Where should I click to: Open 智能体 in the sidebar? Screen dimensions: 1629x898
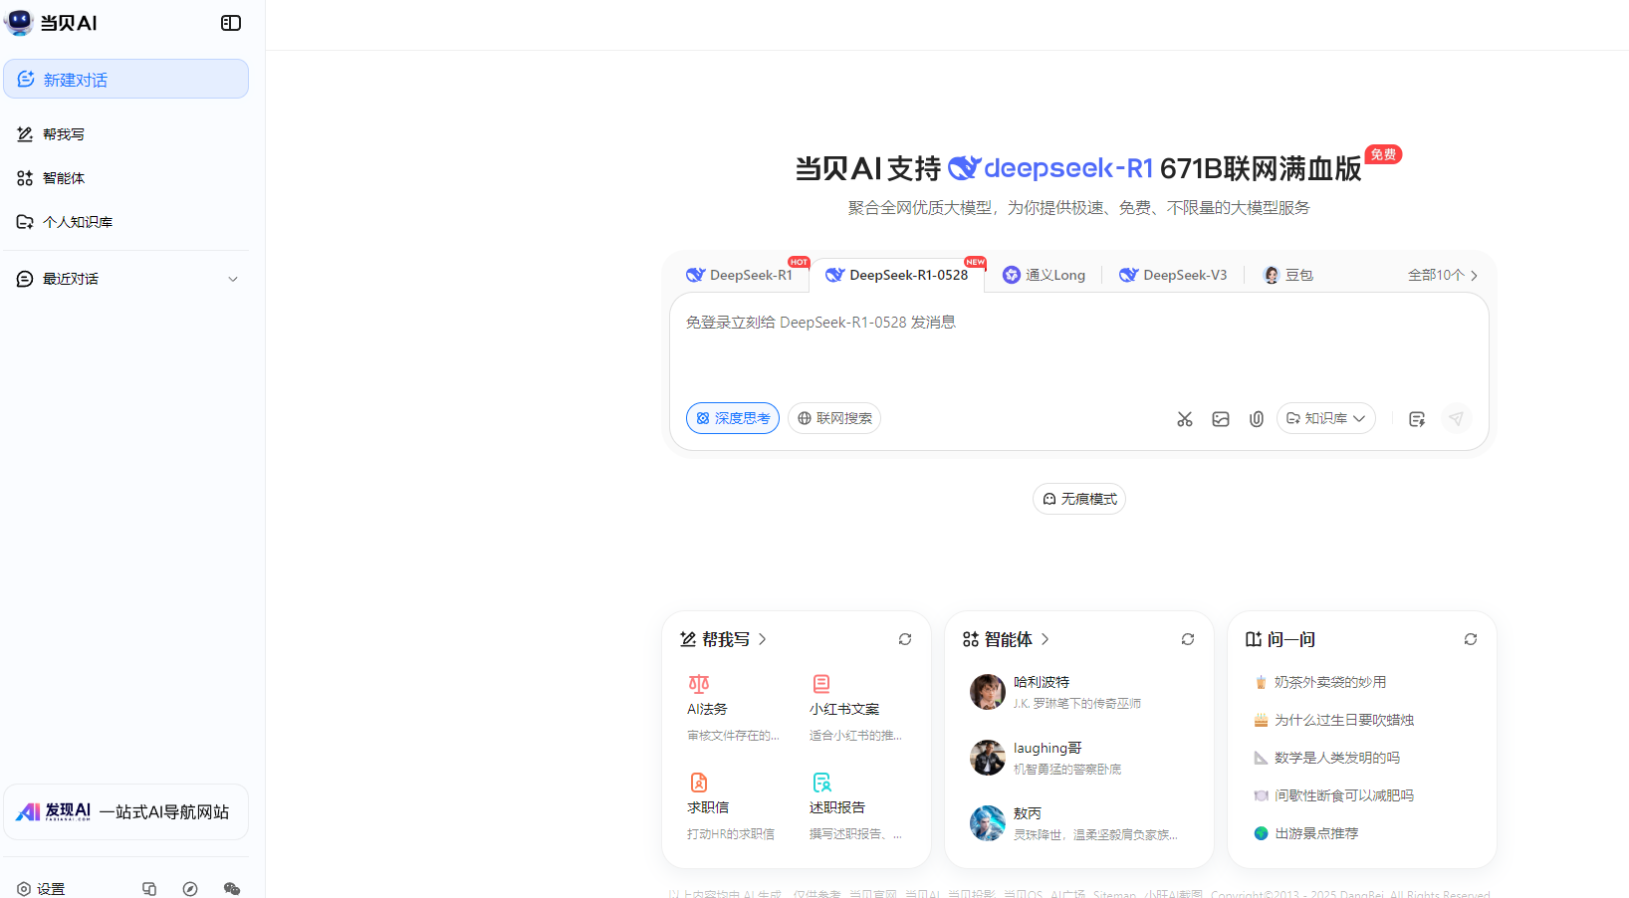pos(125,178)
